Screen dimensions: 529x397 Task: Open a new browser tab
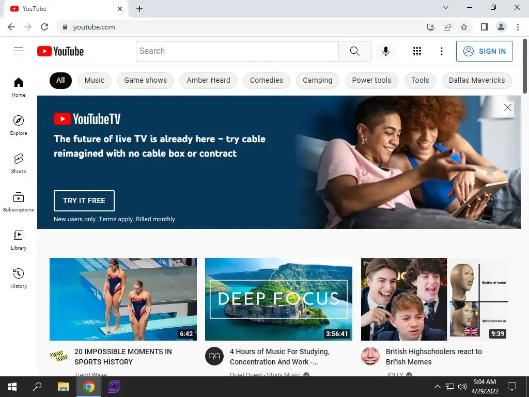point(139,9)
